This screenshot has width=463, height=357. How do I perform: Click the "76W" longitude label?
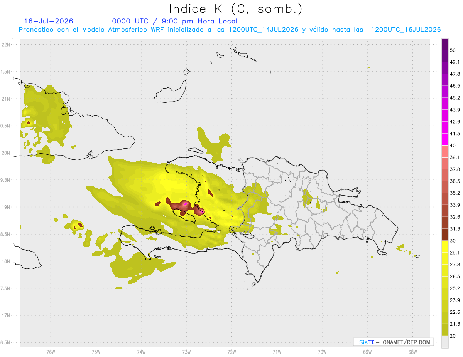point(51,352)
